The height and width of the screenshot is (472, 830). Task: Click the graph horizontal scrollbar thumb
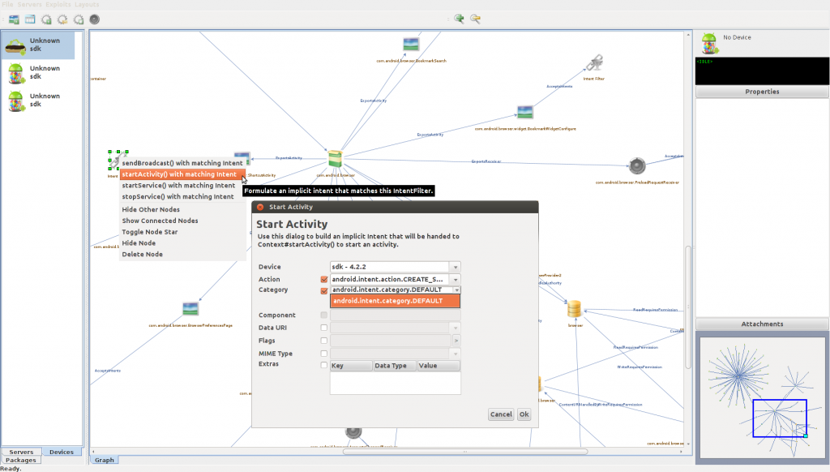tap(465, 452)
